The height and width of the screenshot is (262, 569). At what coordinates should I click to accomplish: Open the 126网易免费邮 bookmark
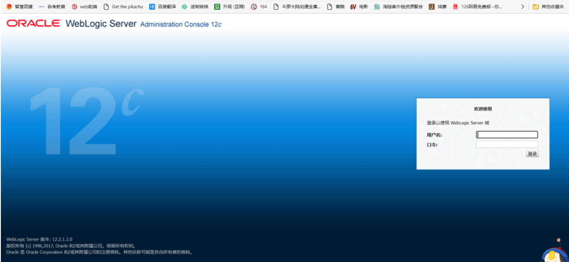(478, 7)
